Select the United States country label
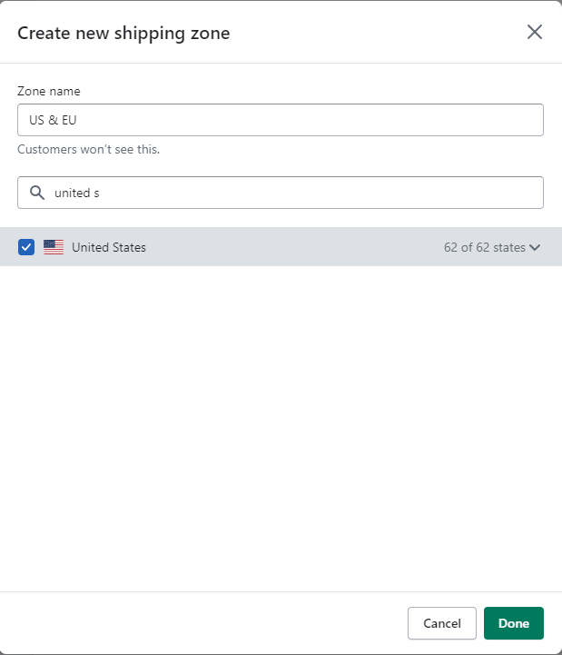562x655 pixels. (x=109, y=247)
